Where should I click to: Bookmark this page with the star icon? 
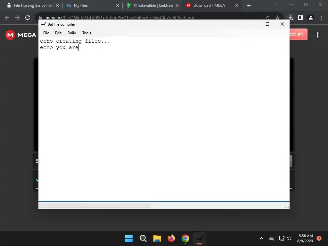point(277,18)
